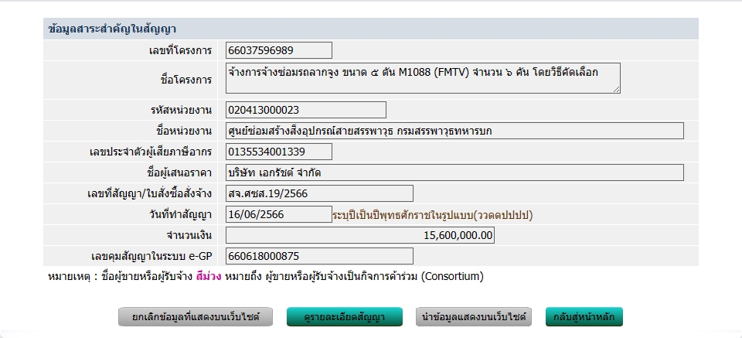Click the ยกเลิกข้อมูลที่แสดงบนเว็บไซต์ button
The height and width of the screenshot is (338, 742).
[196, 317]
